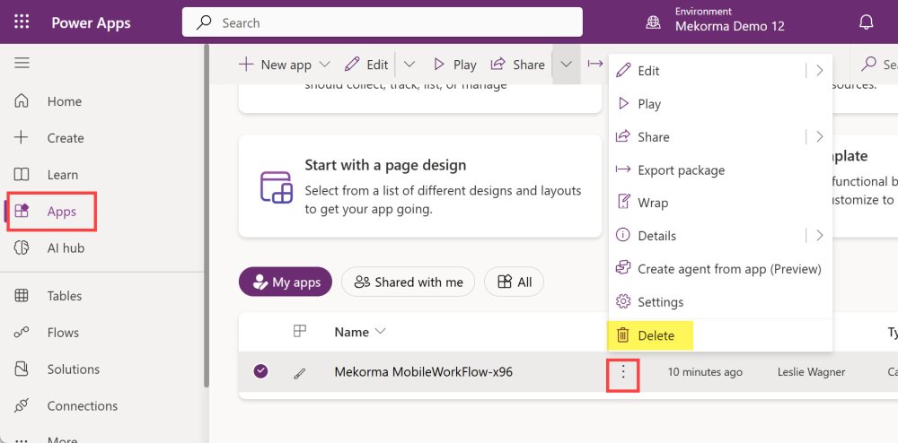The height and width of the screenshot is (443, 898).
Task: Click the 10 minutes ago modified cell
Action: (x=705, y=372)
